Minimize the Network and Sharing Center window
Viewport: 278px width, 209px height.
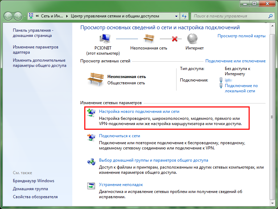pyautogui.click(x=245, y=3)
